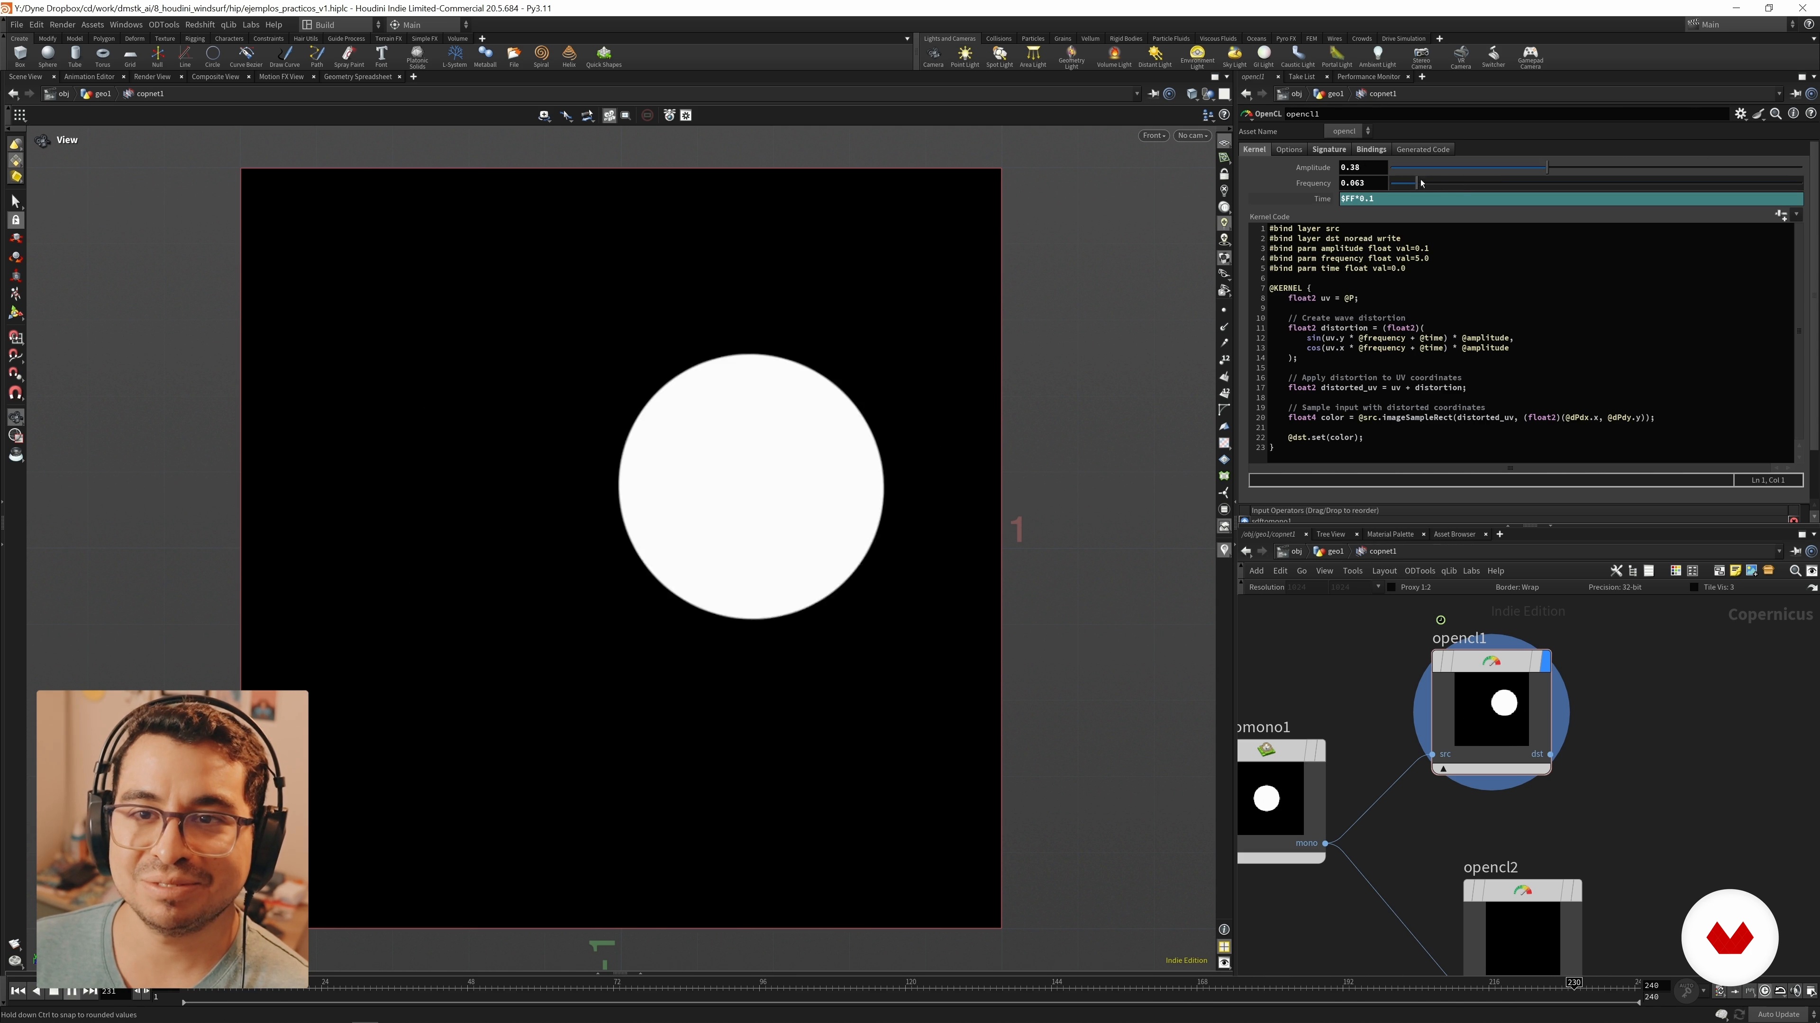The height and width of the screenshot is (1023, 1820).
Task: Open the Generated Code tab
Action: click(1422, 150)
